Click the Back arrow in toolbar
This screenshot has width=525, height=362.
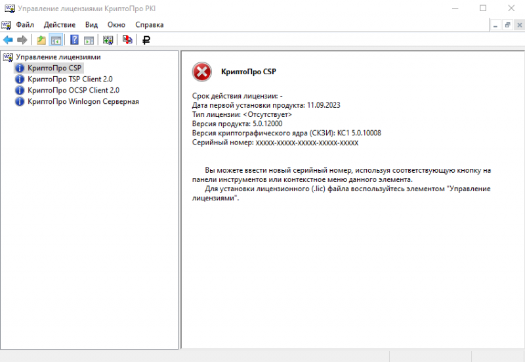tap(8, 40)
